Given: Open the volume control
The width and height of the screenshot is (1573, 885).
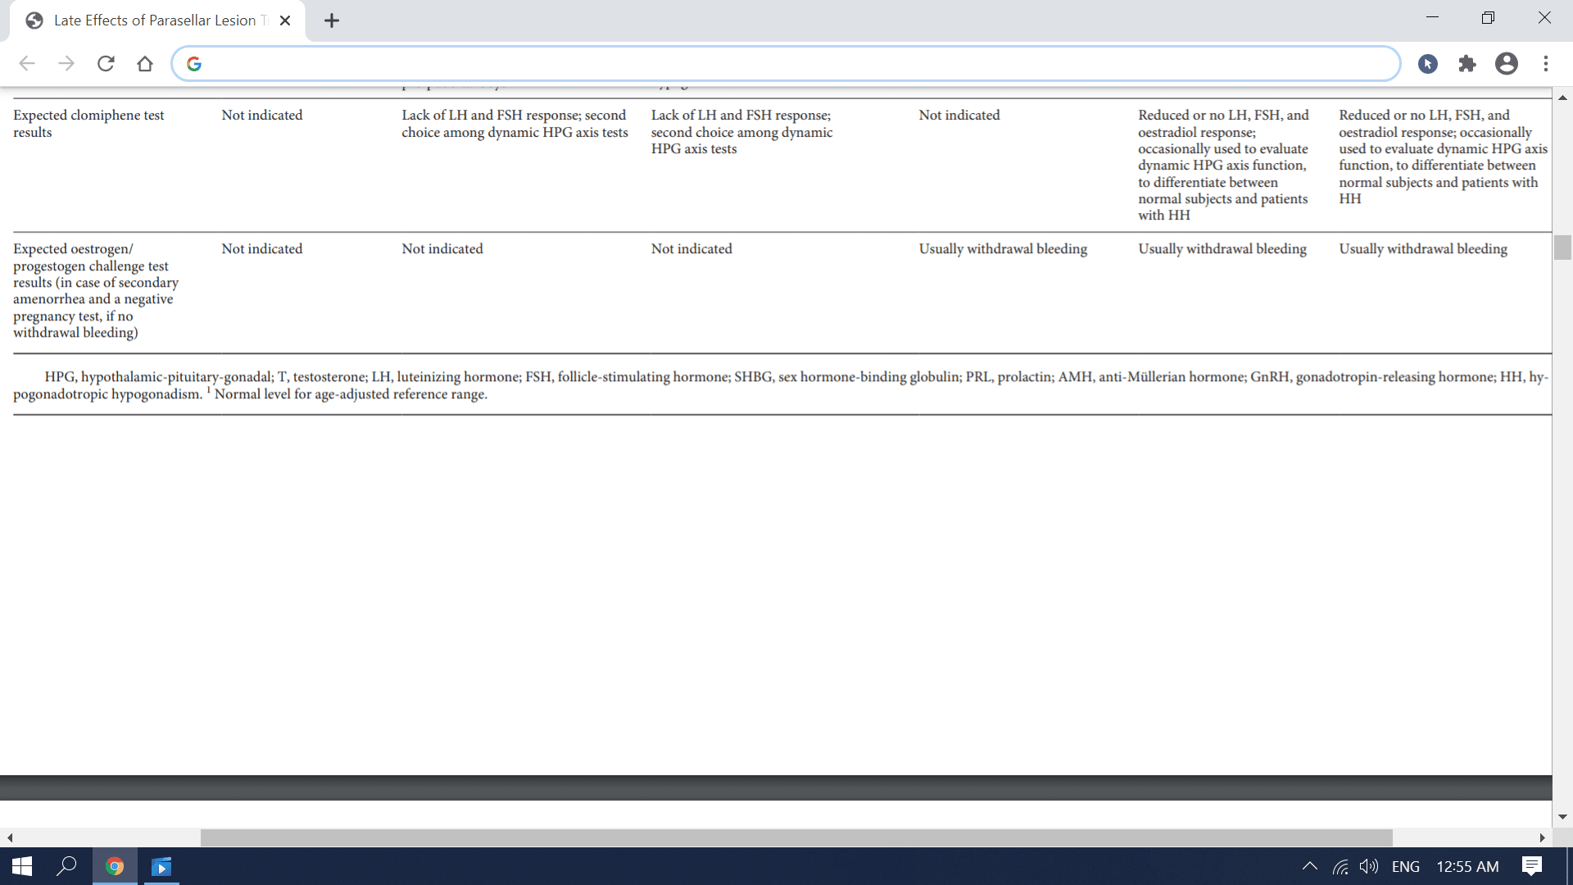Looking at the screenshot, I should 1369,866.
